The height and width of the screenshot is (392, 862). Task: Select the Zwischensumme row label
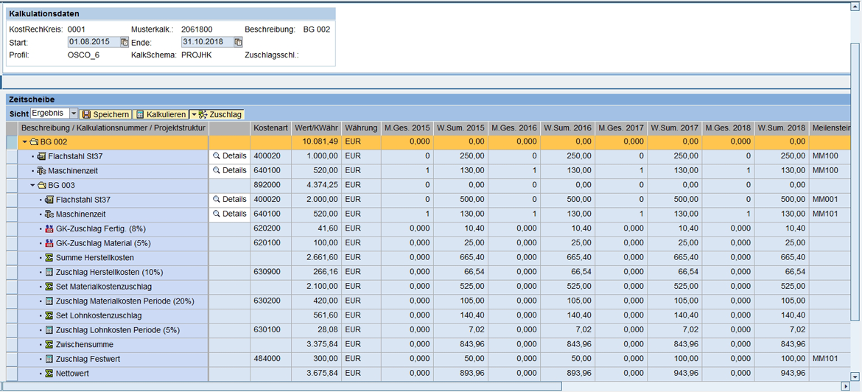click(85, 345)
